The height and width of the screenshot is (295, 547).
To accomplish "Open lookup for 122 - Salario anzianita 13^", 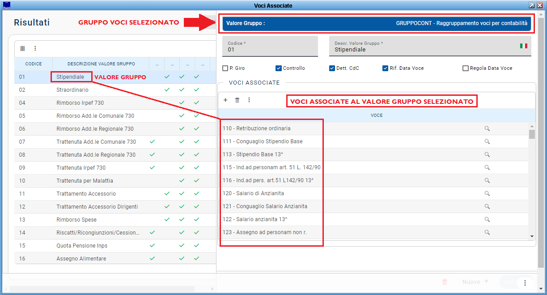I will (x=487, y=219).
